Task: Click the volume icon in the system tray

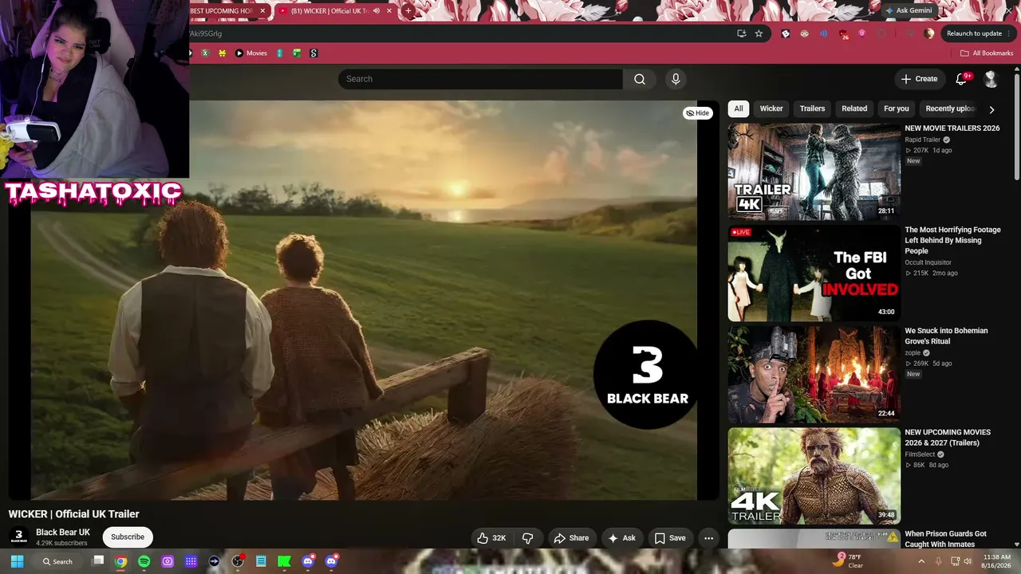Action: (968, 561)
